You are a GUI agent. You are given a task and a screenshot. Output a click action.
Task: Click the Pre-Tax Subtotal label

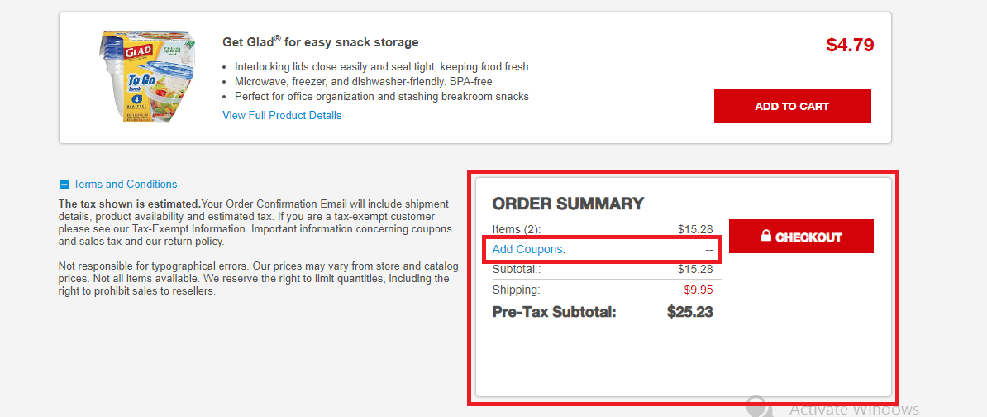[554, 312]
